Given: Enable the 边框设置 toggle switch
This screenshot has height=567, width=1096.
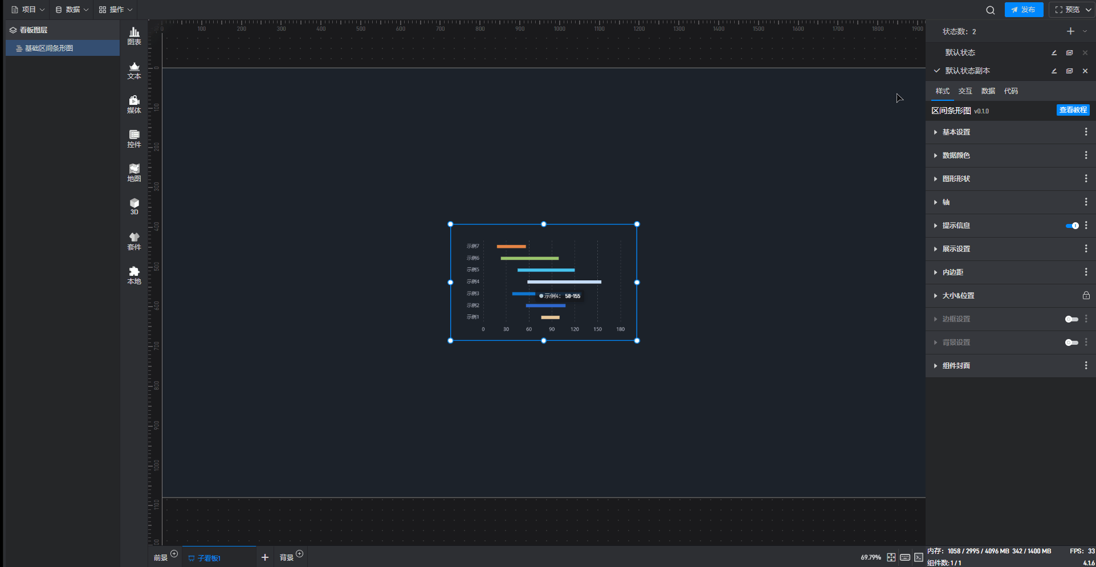Looking at the screenshot, I should [1071, 319].
